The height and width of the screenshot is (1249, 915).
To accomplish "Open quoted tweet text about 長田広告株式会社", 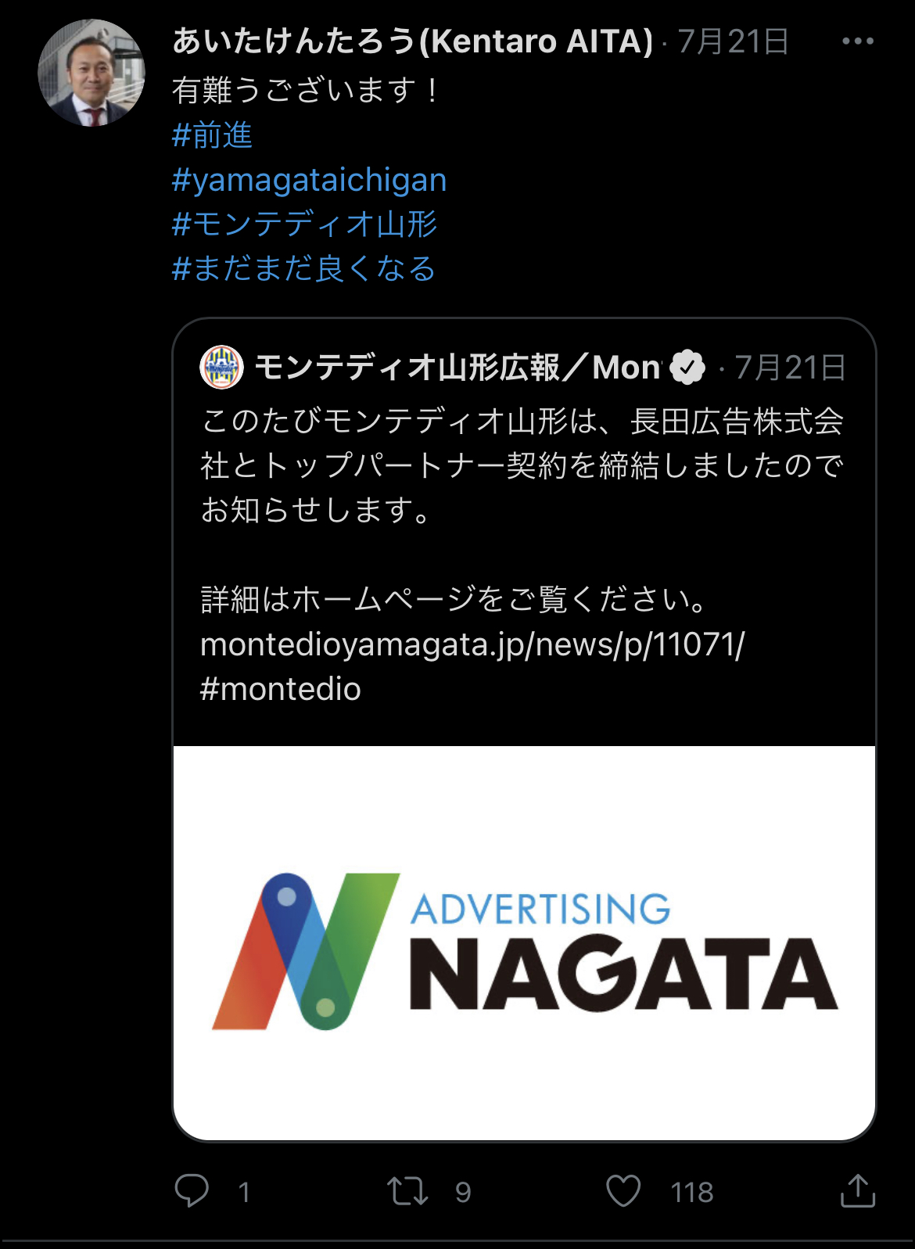I will (522, 465).
